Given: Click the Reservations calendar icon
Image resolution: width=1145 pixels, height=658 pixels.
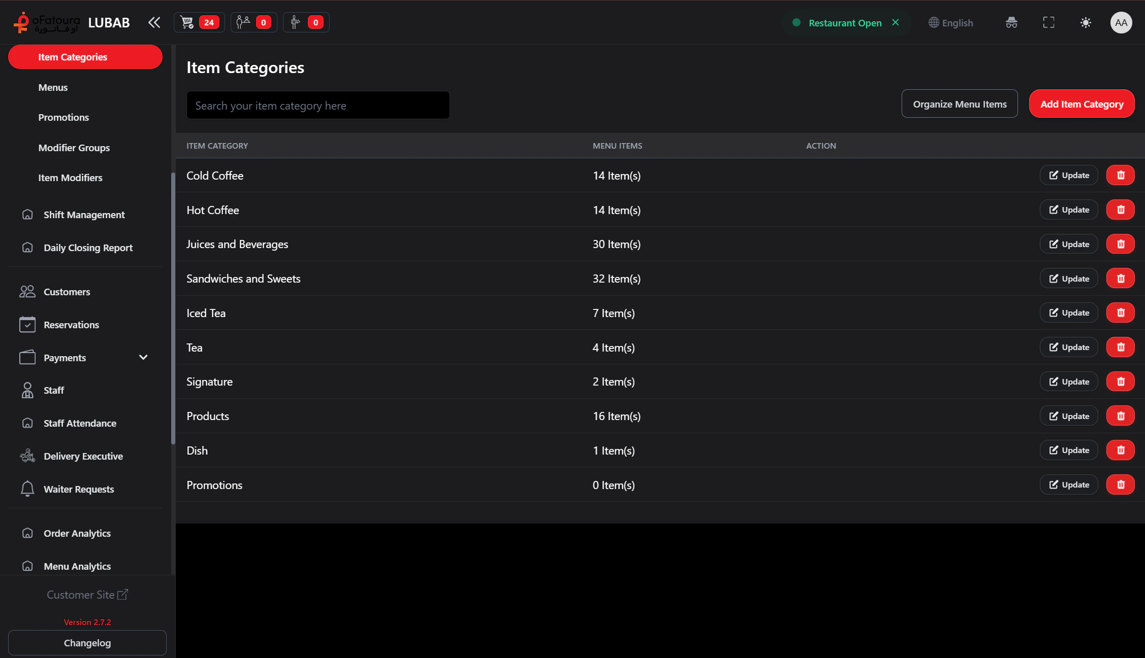Looking at the screenshot, I should 27,325.
